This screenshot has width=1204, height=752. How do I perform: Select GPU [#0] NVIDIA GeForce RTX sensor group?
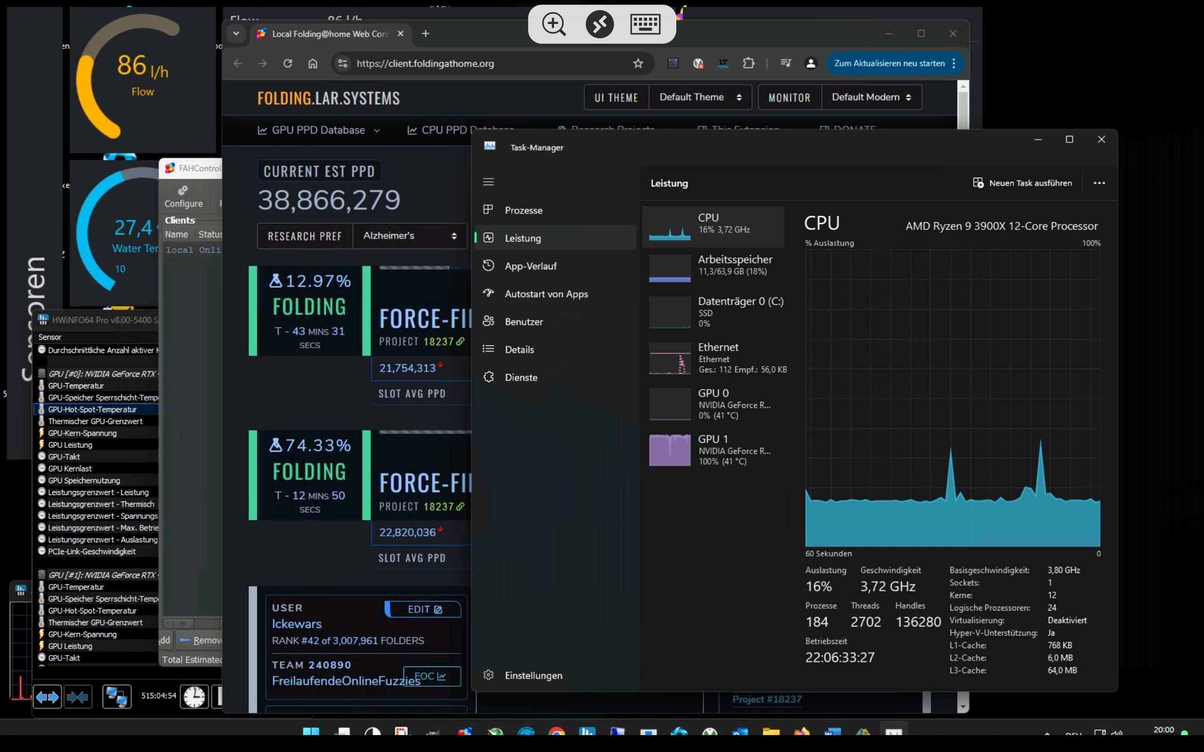97,374
